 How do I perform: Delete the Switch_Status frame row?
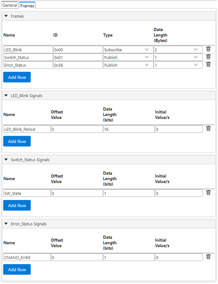point(208,57)
